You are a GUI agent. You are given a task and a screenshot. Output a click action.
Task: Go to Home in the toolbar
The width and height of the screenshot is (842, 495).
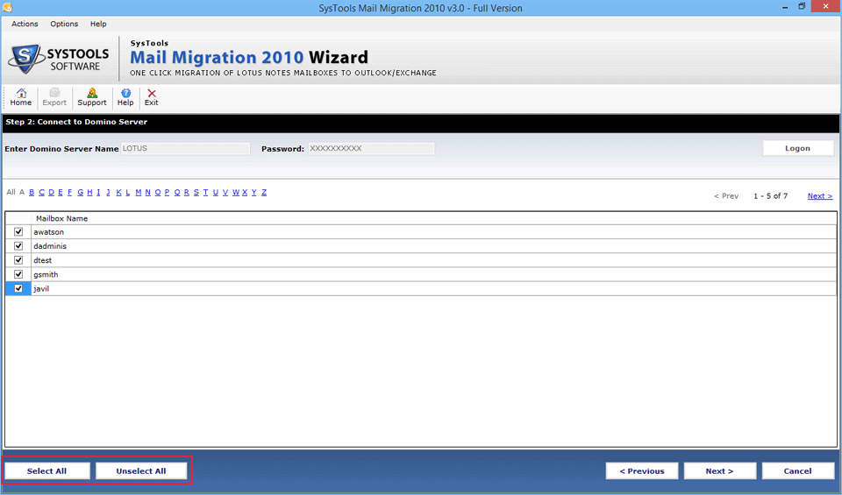point(21,97)
